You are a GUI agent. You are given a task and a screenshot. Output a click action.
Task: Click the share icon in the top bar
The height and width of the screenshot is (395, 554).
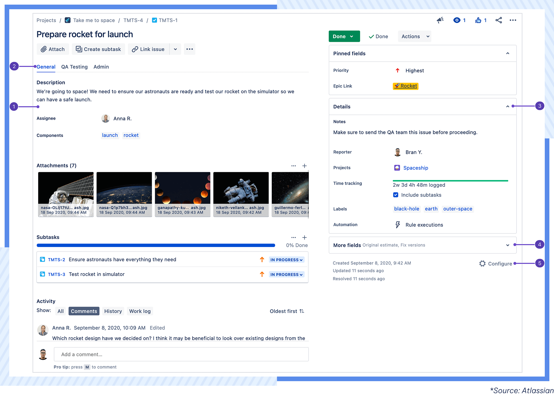tap(499, 20)
